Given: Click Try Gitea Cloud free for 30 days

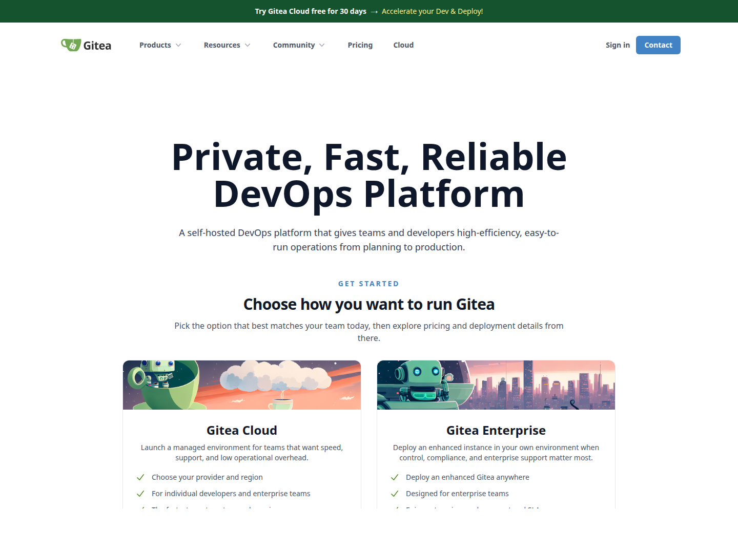Looking at the screenshot, I should [x=311, y=11].
